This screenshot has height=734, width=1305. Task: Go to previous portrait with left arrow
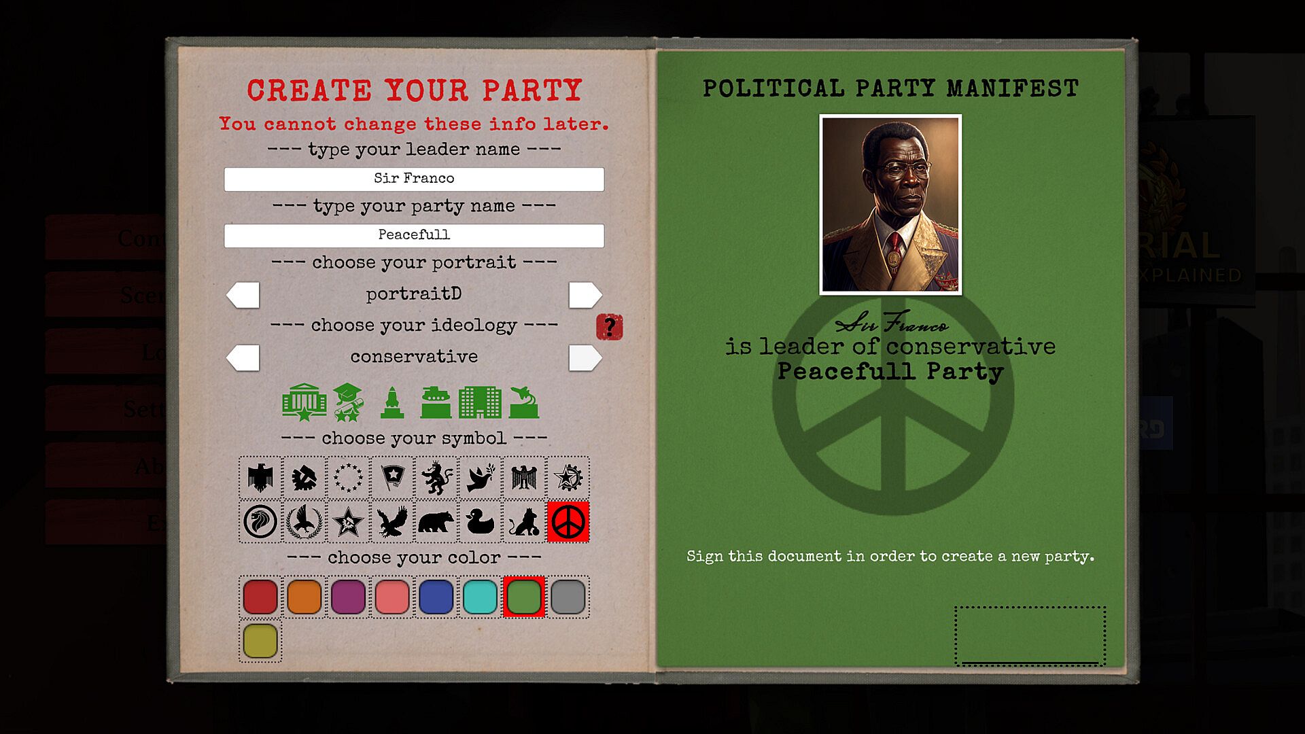coord(243,295)
